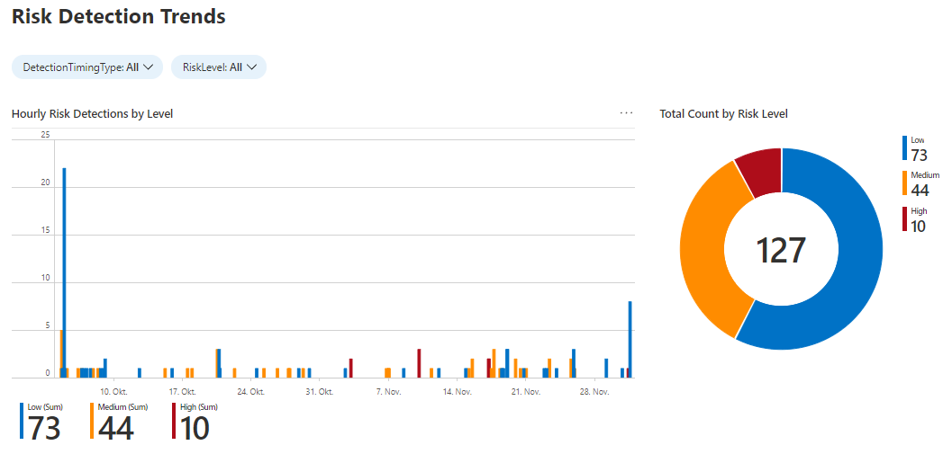Click the '28. Nov.' axis label

click(x=594, y=392)
